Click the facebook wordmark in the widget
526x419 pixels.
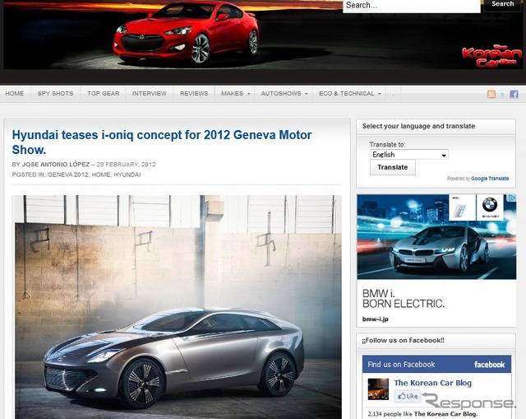(x=490, y=365)
